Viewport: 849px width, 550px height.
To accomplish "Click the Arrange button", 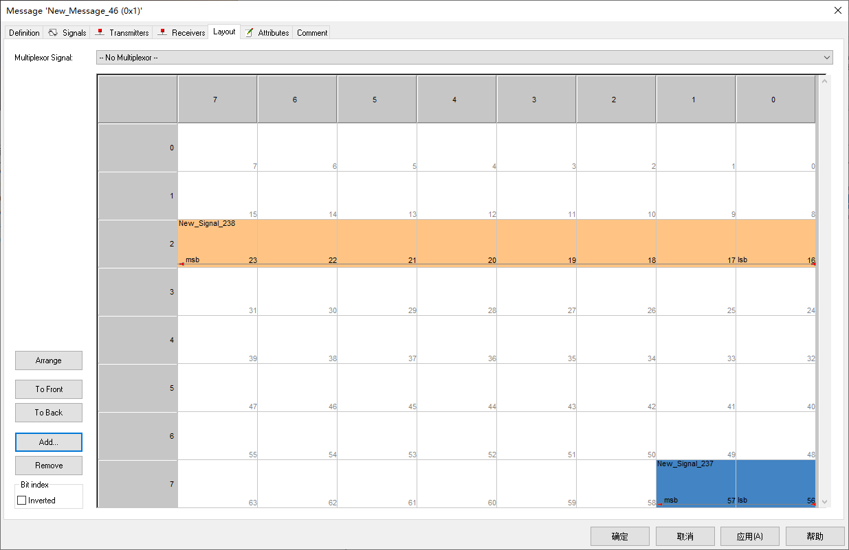I will coord(49,360).
